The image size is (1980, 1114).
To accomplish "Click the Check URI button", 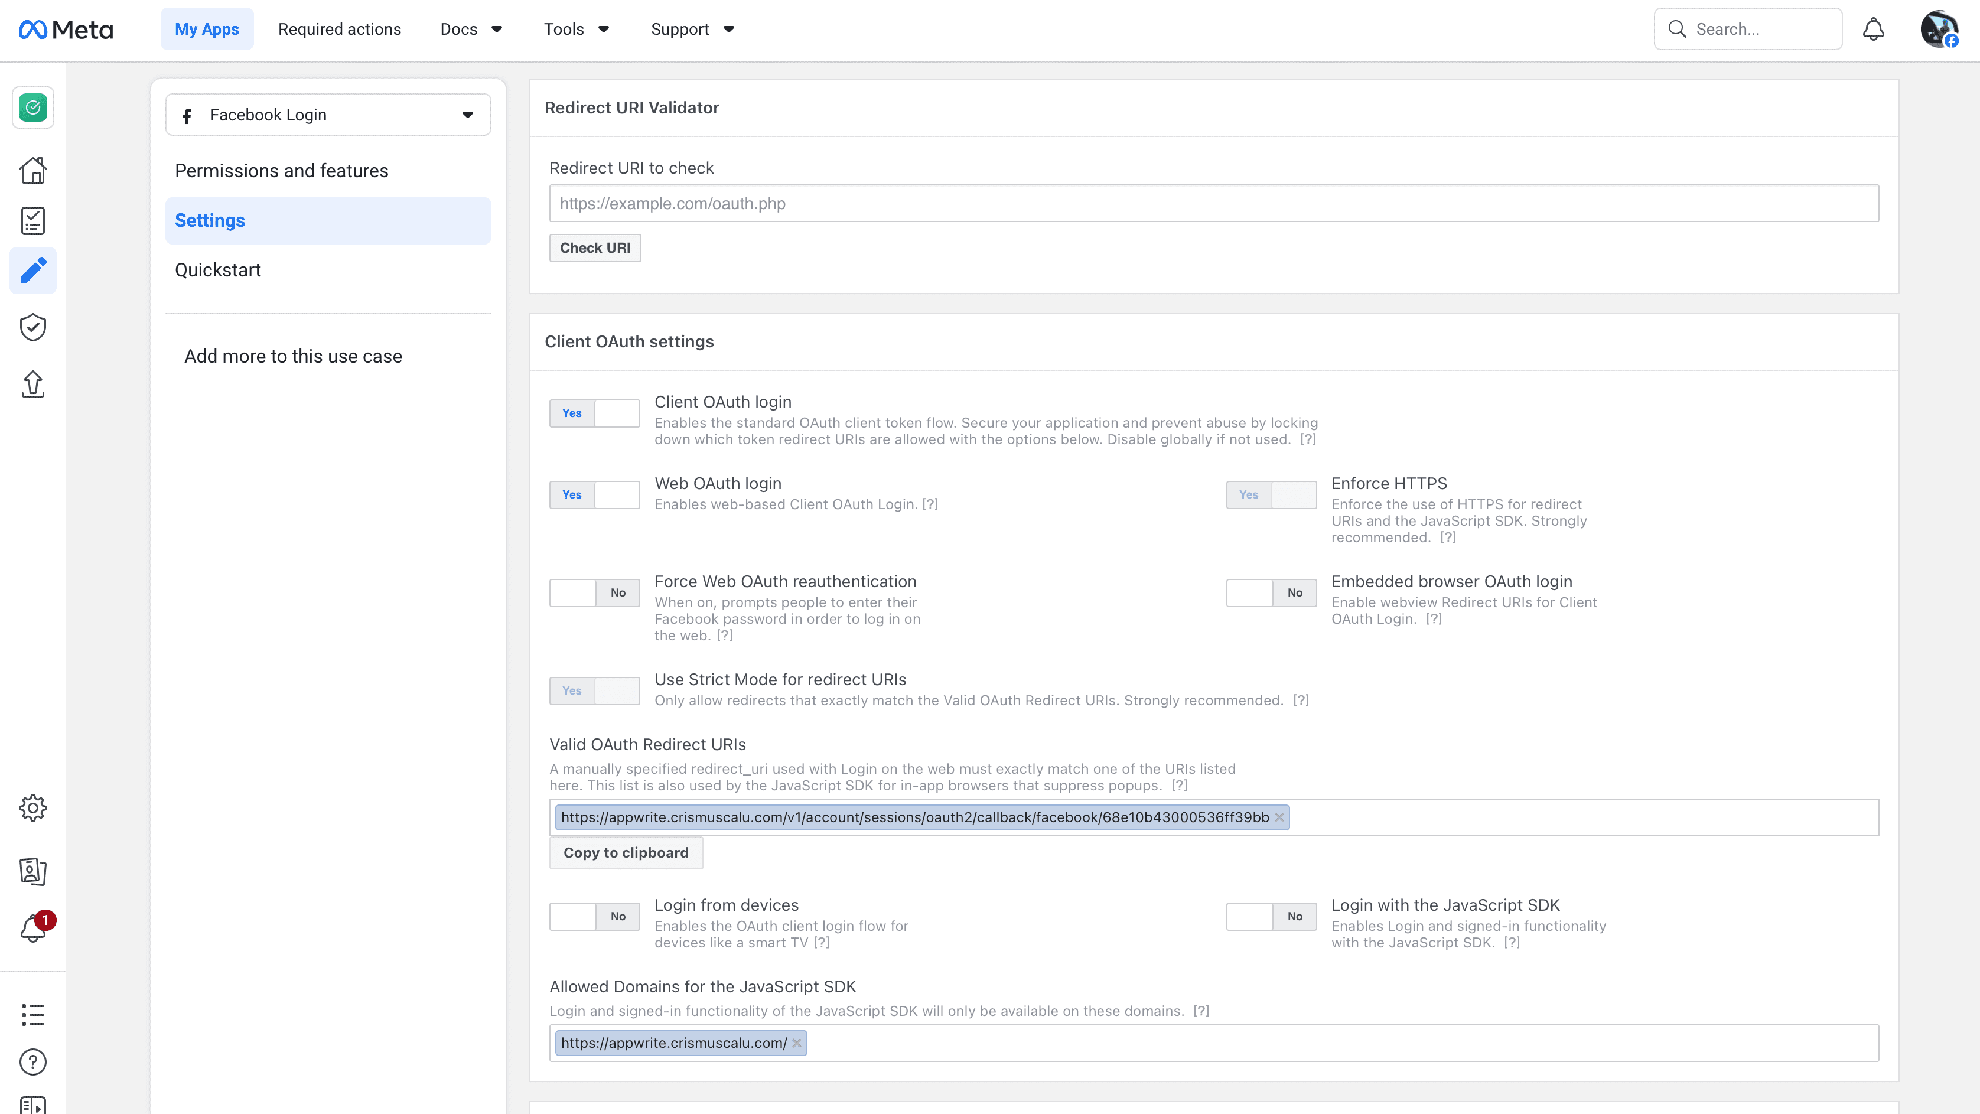I will click(594, 247).
